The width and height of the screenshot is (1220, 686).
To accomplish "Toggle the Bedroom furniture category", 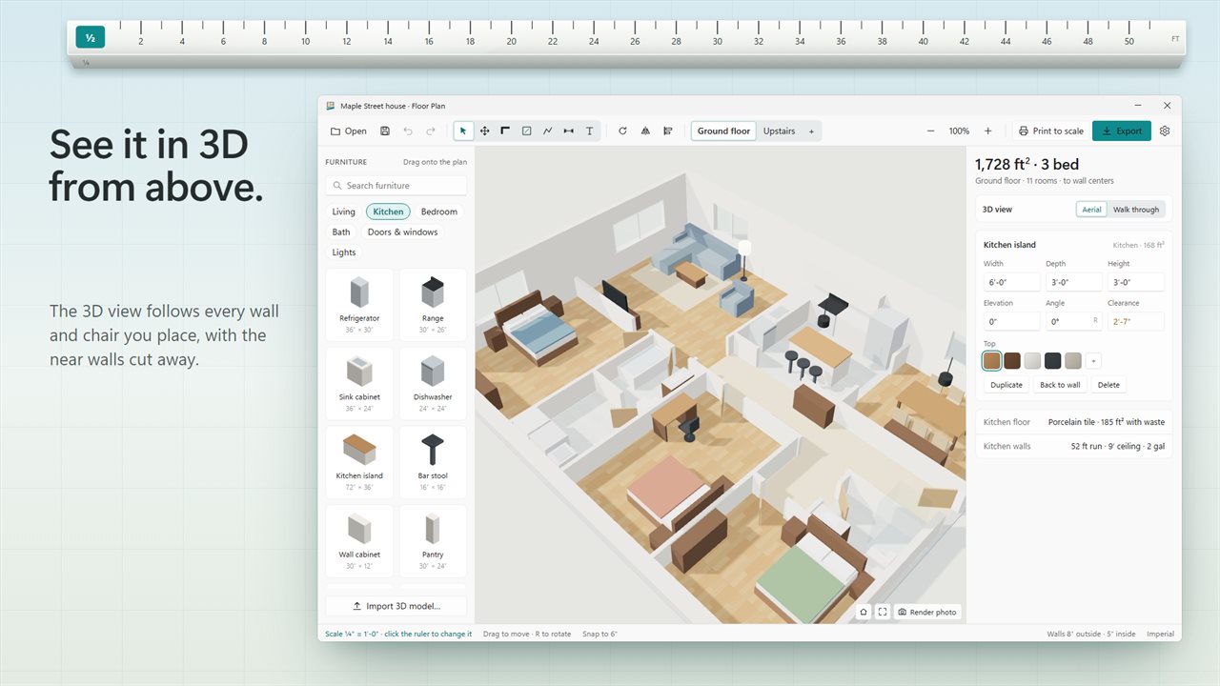I will pos(439,212).
